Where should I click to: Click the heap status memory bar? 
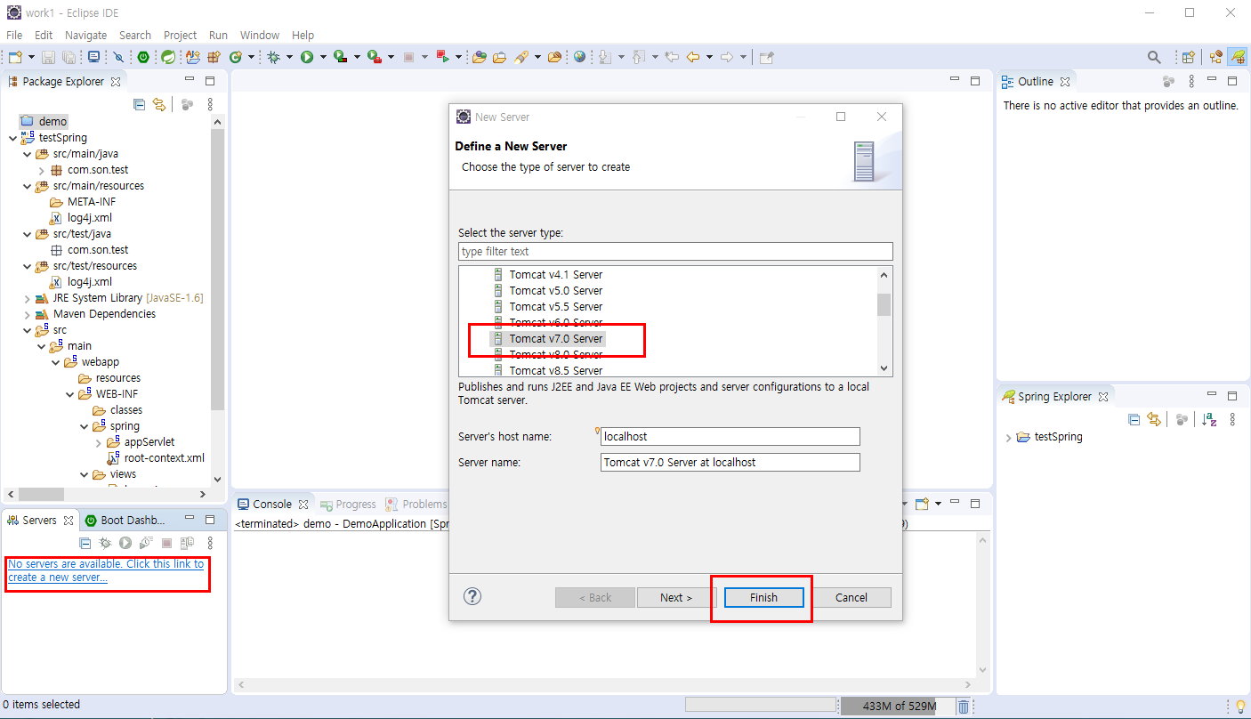tap(897, 706)
